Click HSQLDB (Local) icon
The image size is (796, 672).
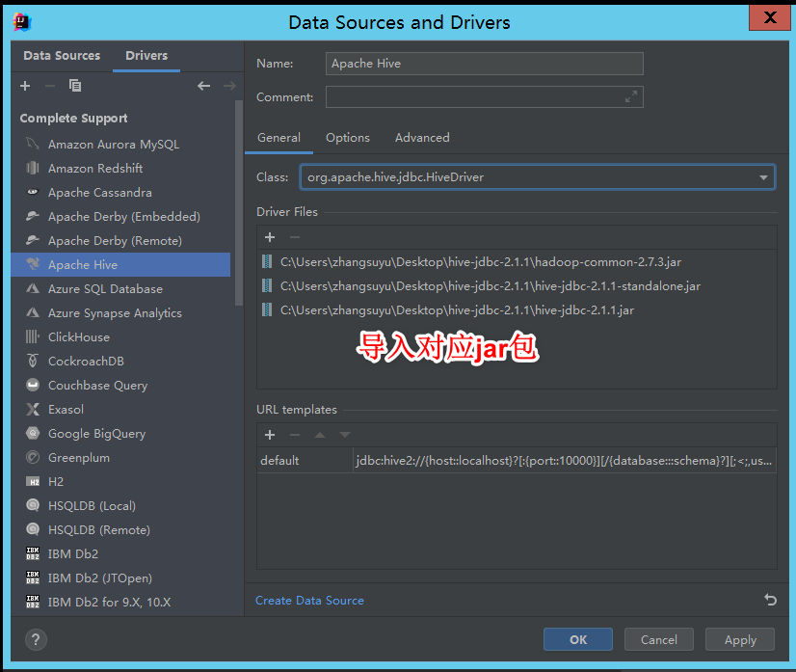point(33,505)
